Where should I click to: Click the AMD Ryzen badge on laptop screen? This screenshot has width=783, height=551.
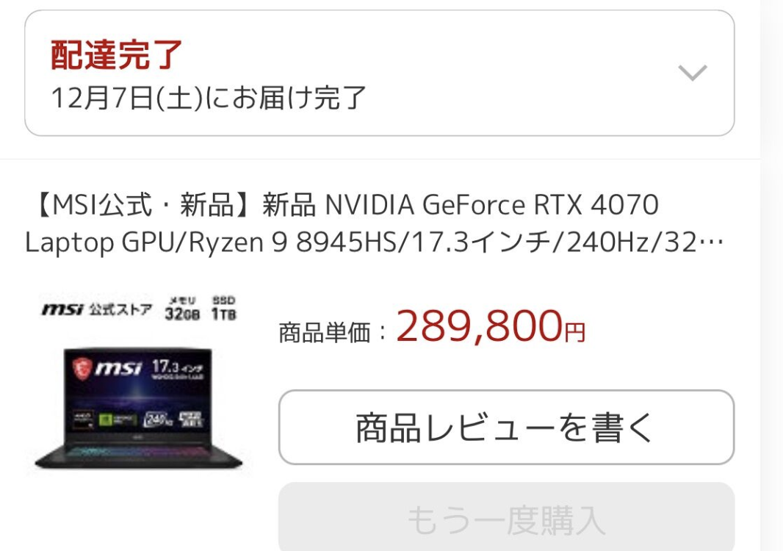[x=84, y=419]
